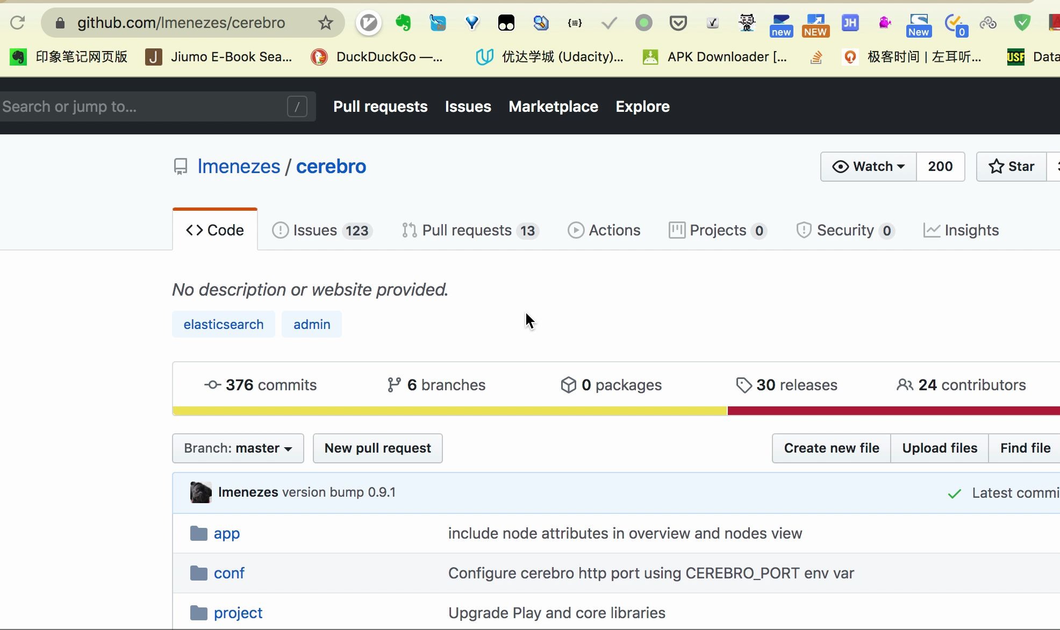Open 'Upgrade Play and core libraries' commit
Viewport: 1060px width, 630px height.
click(557, 613)
